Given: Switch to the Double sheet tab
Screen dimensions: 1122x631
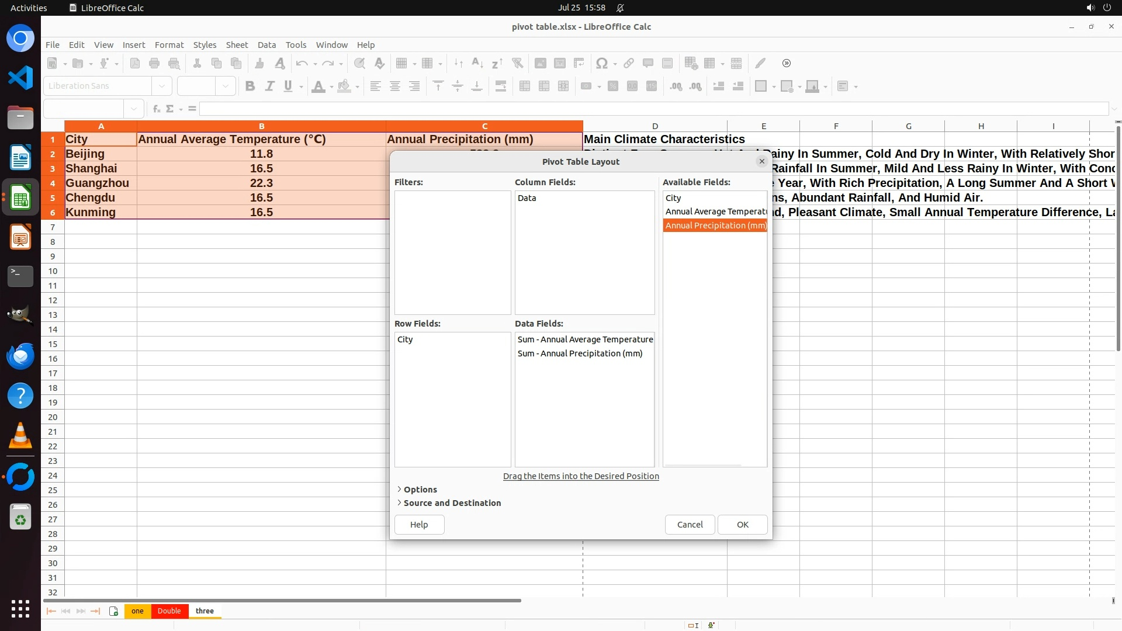Looking at the screenshot, I should [x=169, y=611].
